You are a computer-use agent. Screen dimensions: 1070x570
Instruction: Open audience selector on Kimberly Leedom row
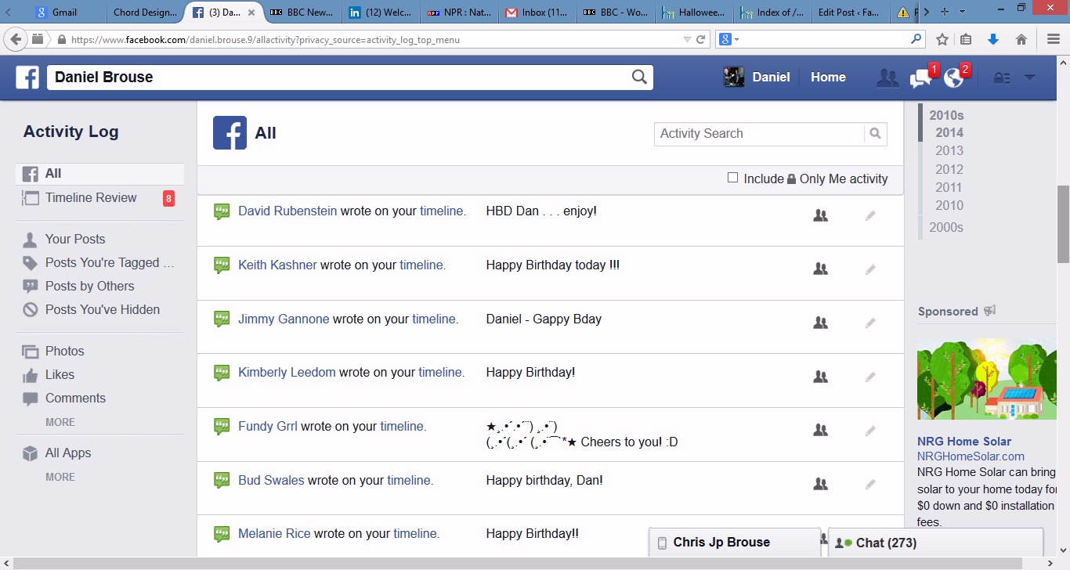pyautogui.click(x=820, y=377)
